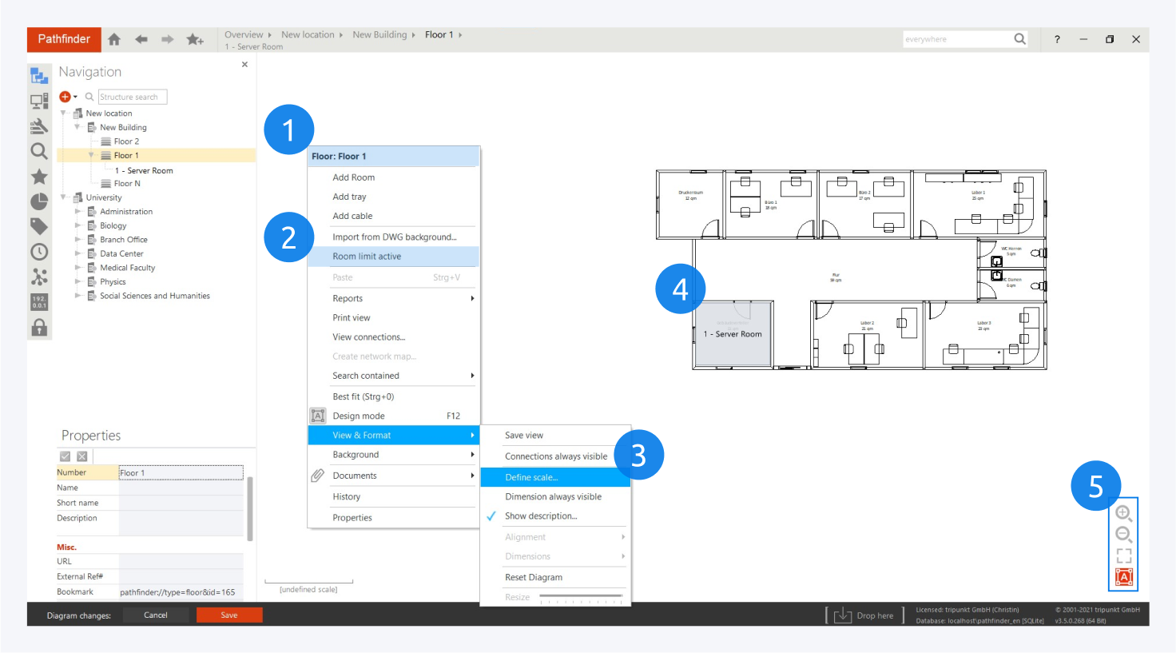
Task: Click the Structure search input field
Action: (132, 97)
